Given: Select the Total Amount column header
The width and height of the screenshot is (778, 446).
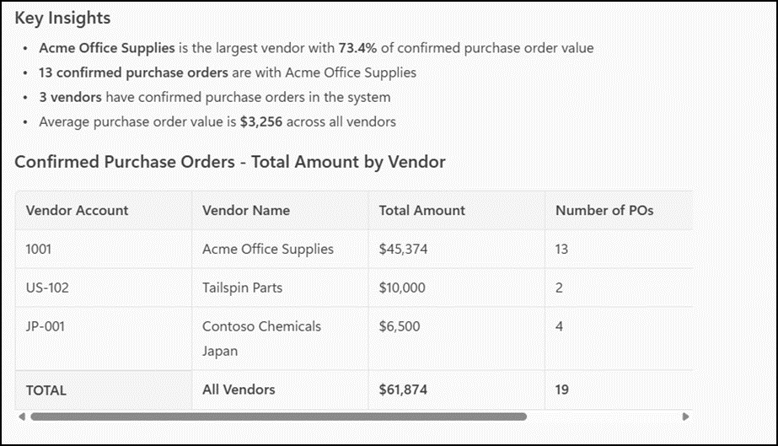Looking at the screenshot, I should (457, 210).
